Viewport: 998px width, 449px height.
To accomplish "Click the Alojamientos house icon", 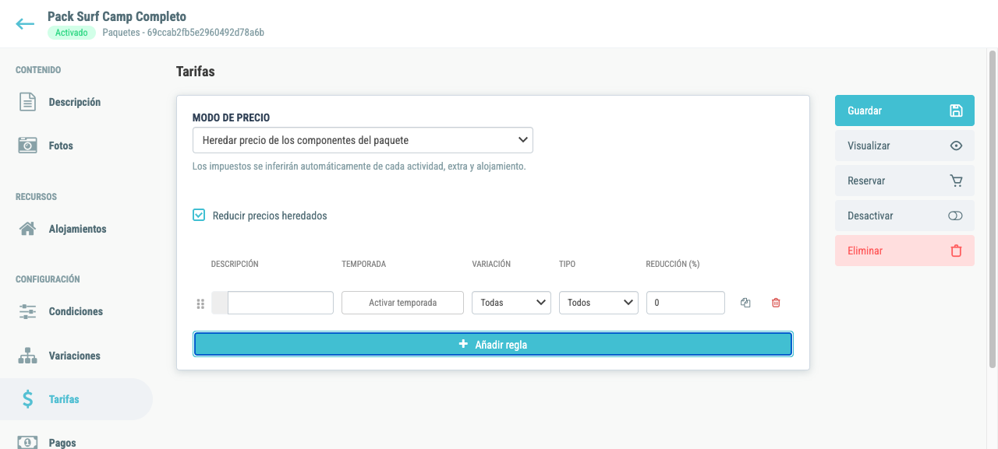I will [27, 229].
